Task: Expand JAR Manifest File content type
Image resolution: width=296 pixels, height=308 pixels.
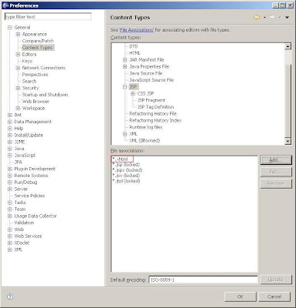Action: [x=125, y=60]
